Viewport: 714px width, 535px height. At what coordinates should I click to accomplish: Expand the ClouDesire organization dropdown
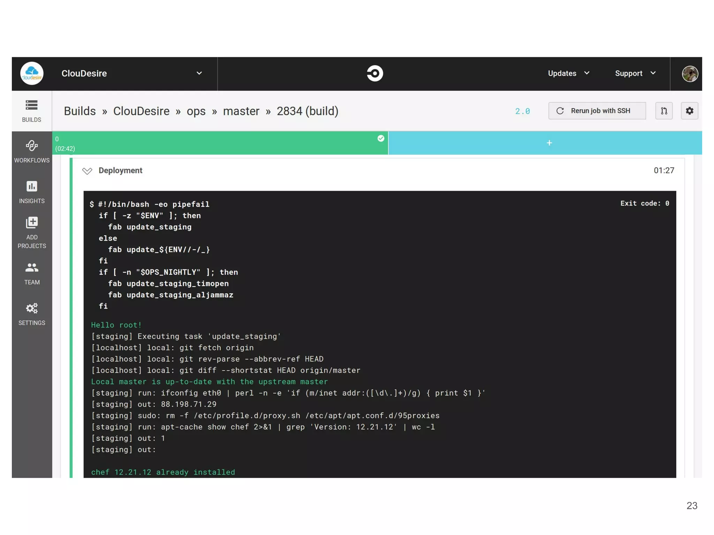199,73
